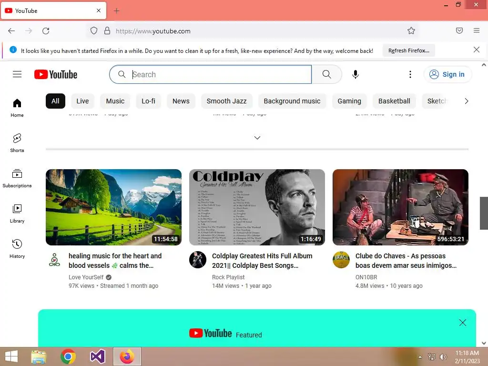Screen dimensions: 488x366
Task: Open Love YourSelf channel avatar
Action: point(54,260)
